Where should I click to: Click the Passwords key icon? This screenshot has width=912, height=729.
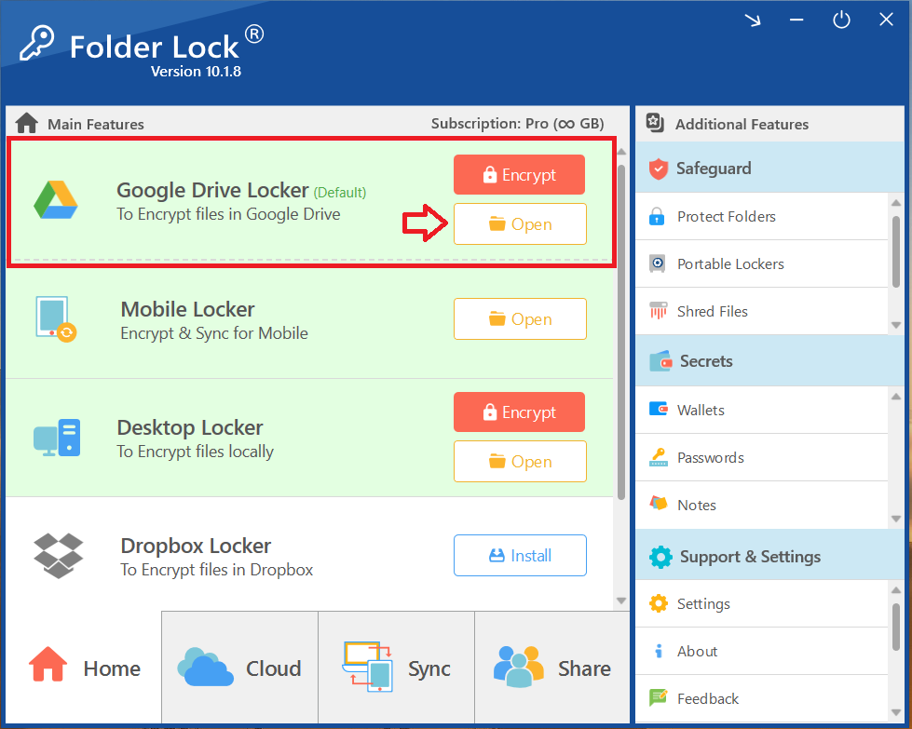[659, 457]
